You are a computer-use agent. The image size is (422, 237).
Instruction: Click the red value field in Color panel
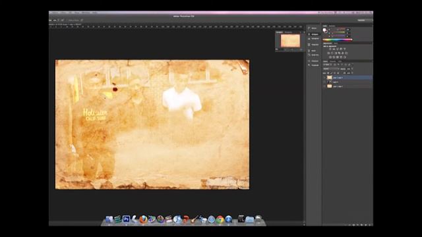[x=348, y=30]
